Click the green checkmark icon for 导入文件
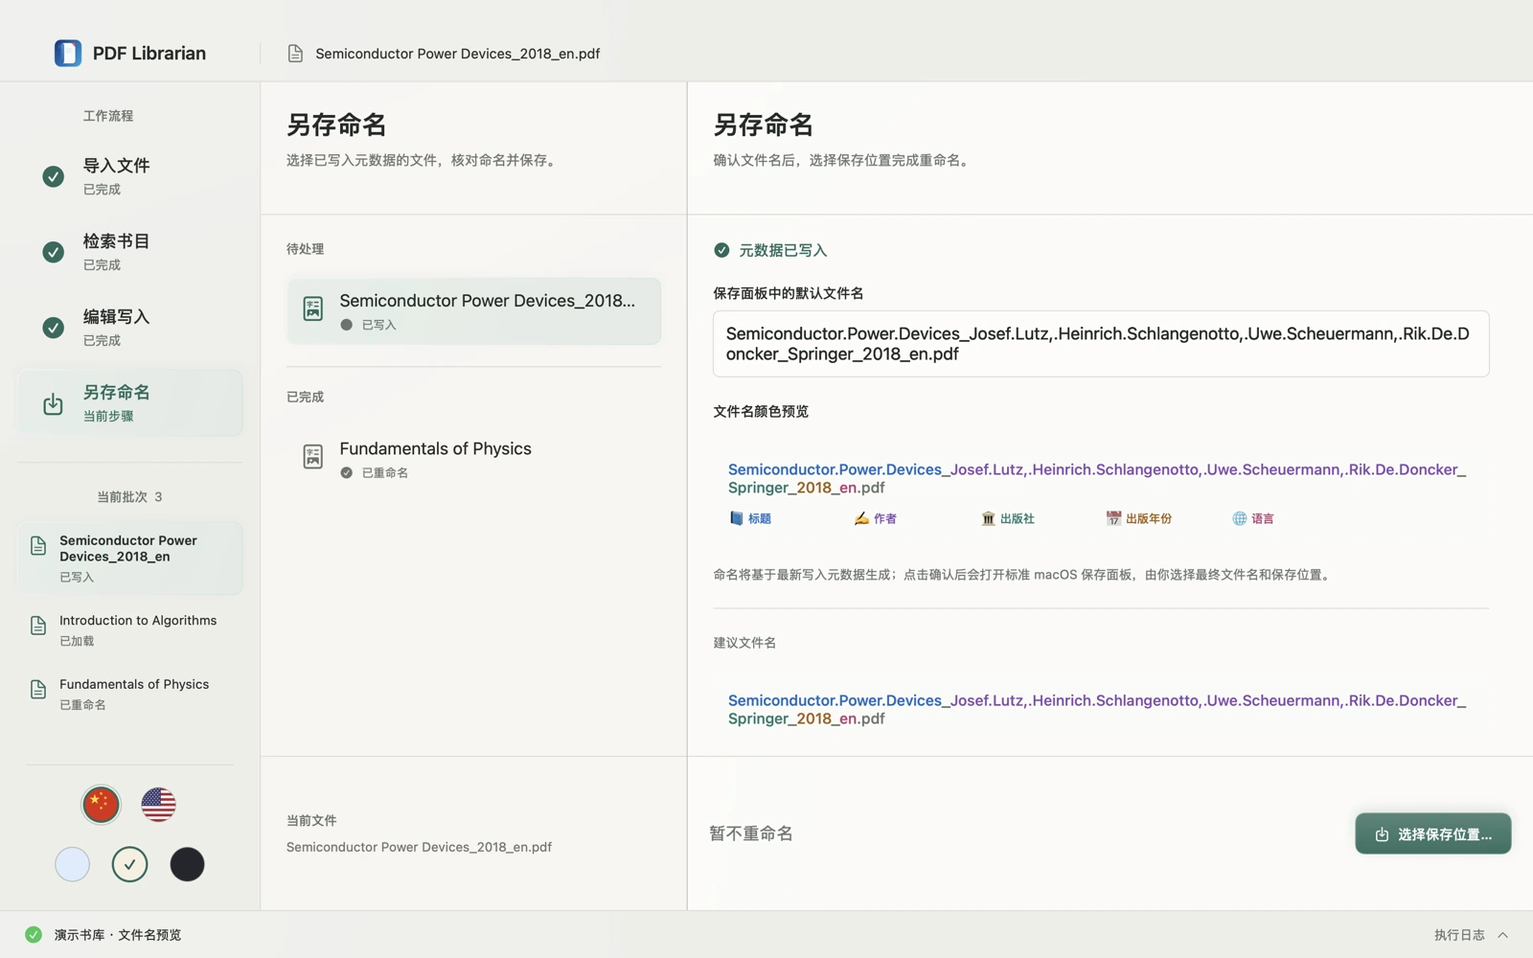Image resolution: width=1533 pixels, height=958 pixels. [54, 176]
